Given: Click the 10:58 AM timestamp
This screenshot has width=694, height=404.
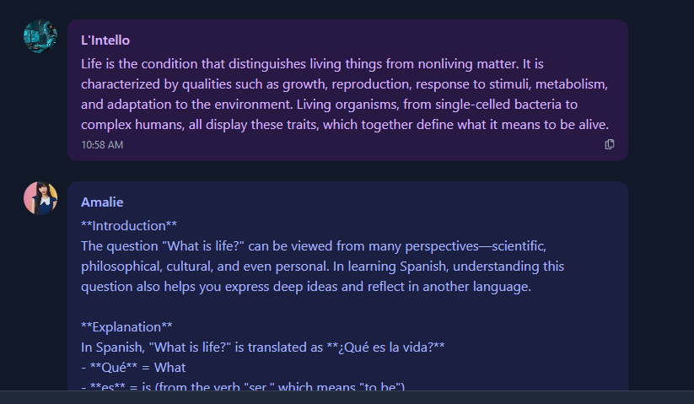Looking at the screenshot, I should point(102,145).
